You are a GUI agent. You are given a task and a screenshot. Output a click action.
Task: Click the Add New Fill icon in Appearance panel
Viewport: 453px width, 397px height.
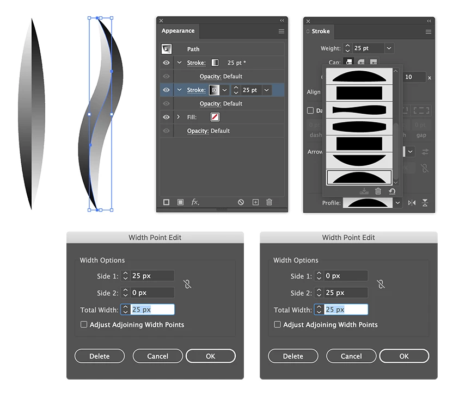[181, 202]
